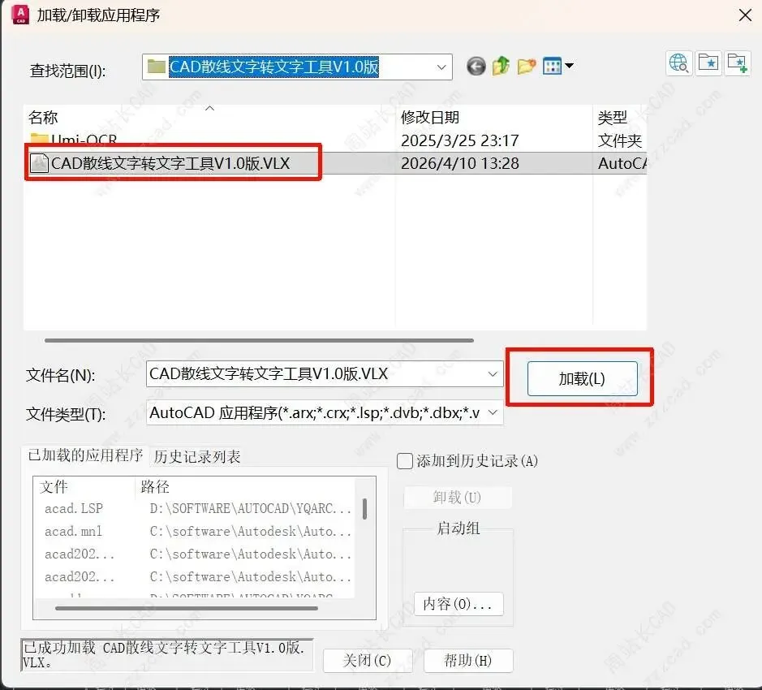762x690 pixels.
Task: Select the acad.mnl row
Action: pyautogui.click(x=195, y=532)
